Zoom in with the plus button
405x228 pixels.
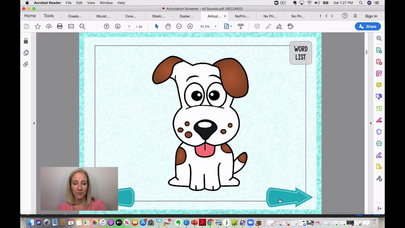point(190,27)
